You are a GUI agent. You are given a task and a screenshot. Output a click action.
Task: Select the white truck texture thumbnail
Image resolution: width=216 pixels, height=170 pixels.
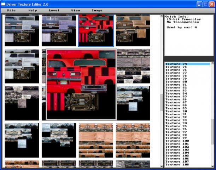pos(22,66)
